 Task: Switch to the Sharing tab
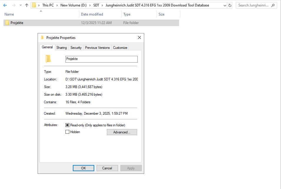[61, 48]
